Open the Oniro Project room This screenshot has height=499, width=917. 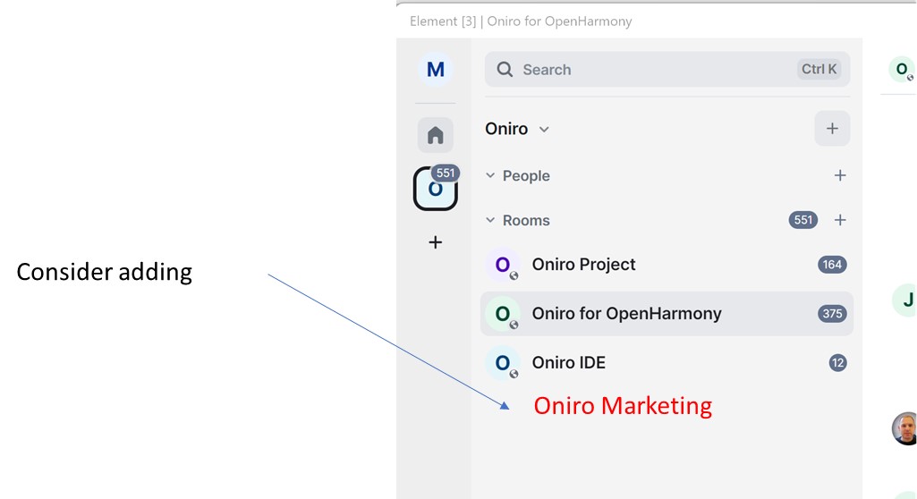click(667, 265)
